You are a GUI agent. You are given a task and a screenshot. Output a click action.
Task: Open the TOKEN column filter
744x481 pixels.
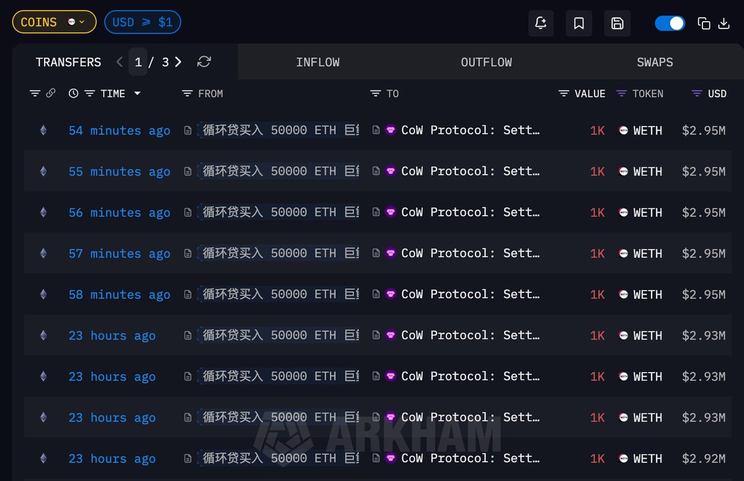(x=621, y=93)
